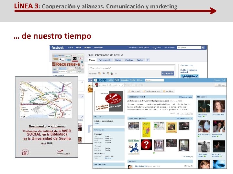
Task: Click the Ver álbumes de fotos button
Action: (152, 91)
